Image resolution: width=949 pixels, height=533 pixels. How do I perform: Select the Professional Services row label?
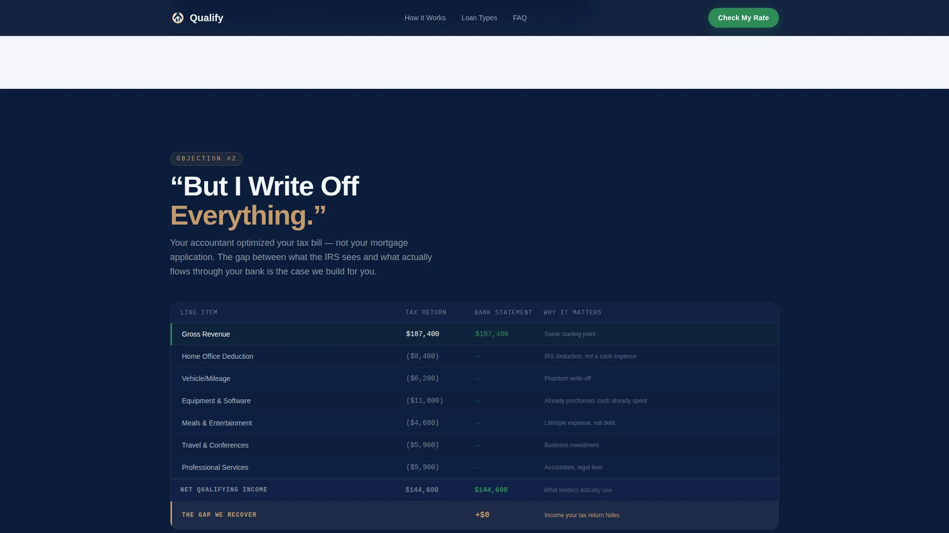click(x=215, y=467)
